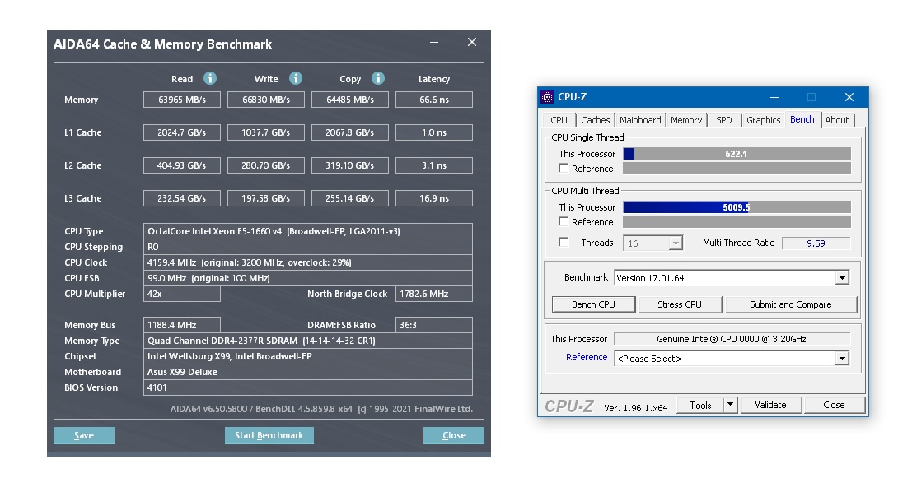
Task: Click This Processor name Genuine Intel CPU 0000
Action: [732, 339]
